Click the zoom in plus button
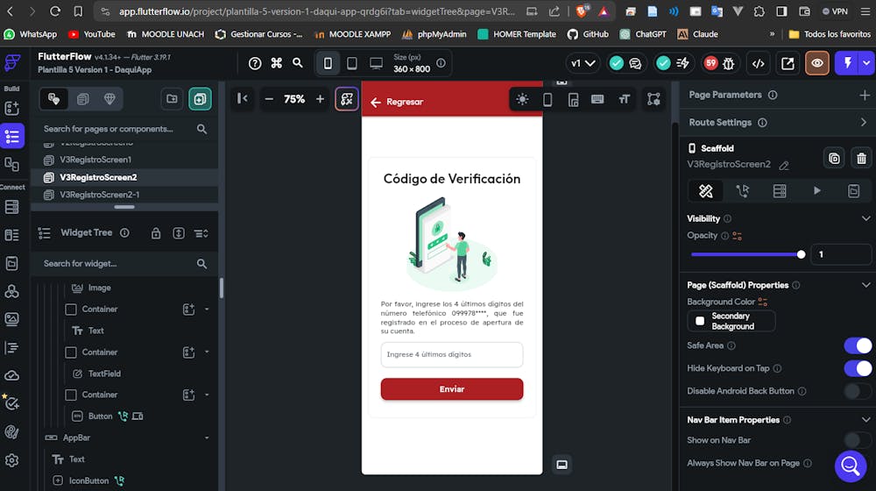Screen dimensions: 876x491 coord(320,99)
